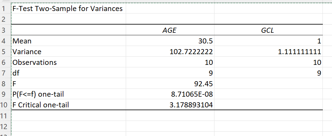Select row 12 via its row header
The image size is (332, 136).
(5, 126)
